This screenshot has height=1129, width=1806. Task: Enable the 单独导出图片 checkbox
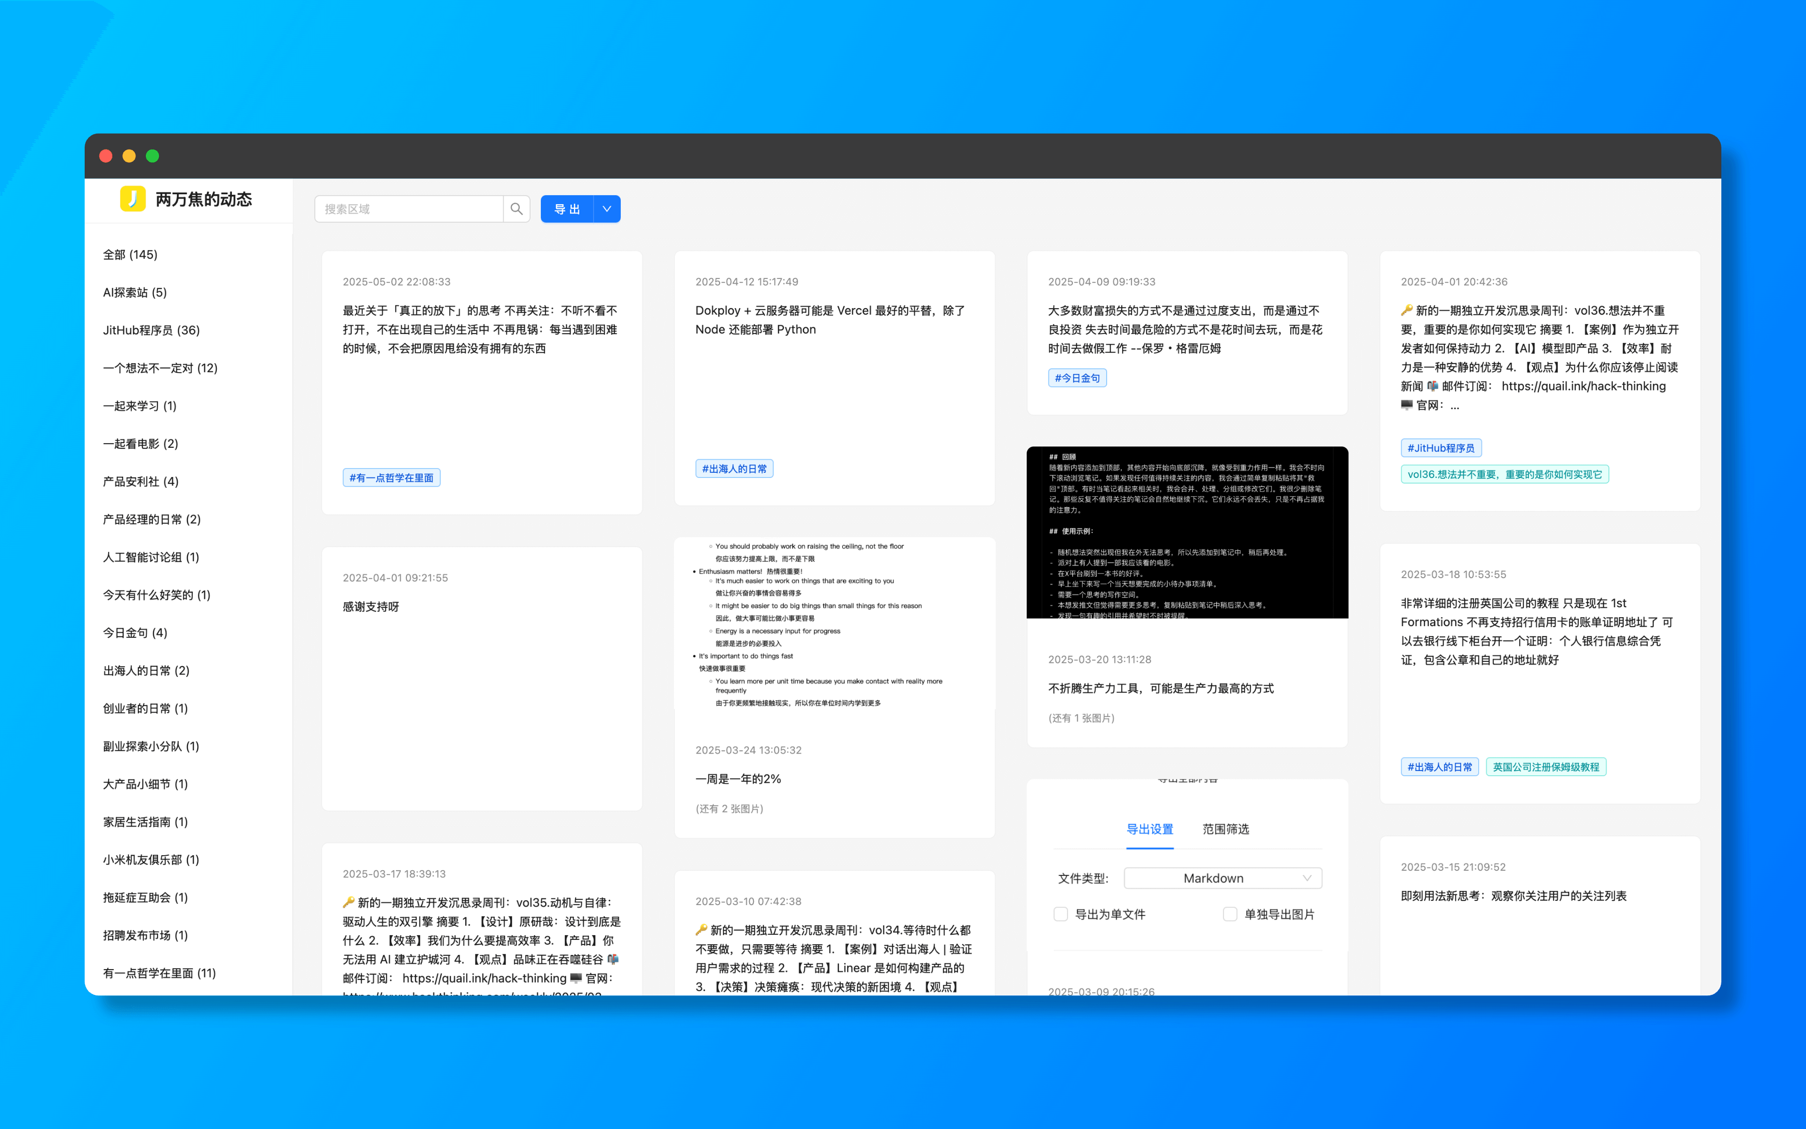pyautogui.click(x=1230, y=914)
